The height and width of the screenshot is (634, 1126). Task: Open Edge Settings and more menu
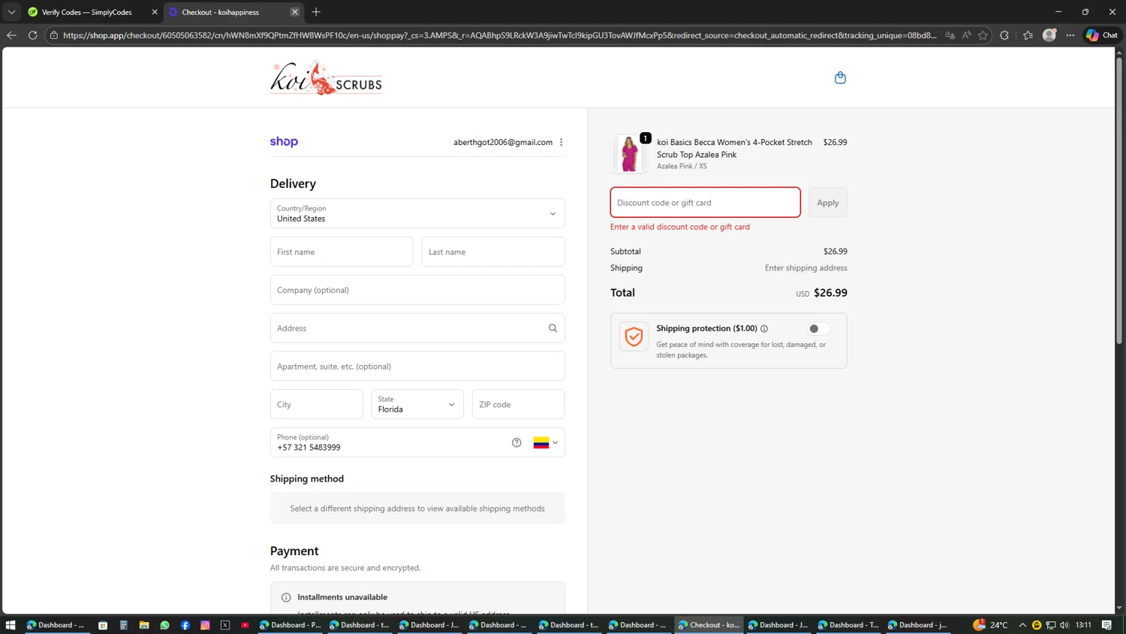pos(1070,35)
